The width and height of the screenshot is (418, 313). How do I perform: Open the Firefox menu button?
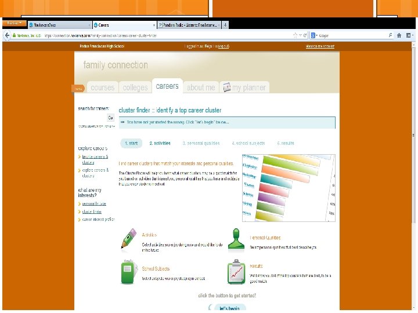tap(14, 23)
